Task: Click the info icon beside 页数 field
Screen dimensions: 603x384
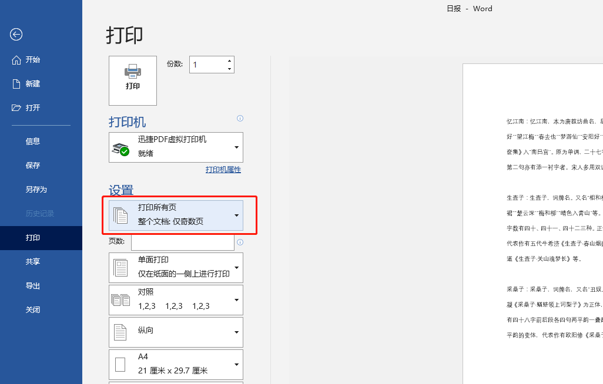Action: (x=240, y=242)
